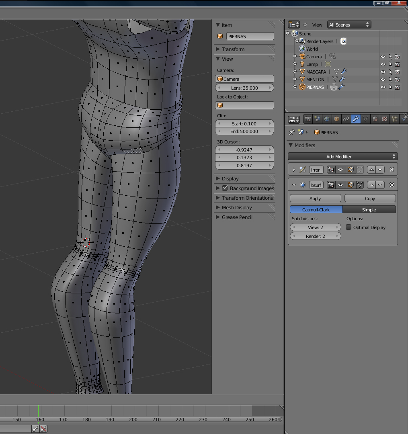This screenshot has width=408, height=434.
Task: Remove the Mirror modifier with its X
Action: point(392,170)
